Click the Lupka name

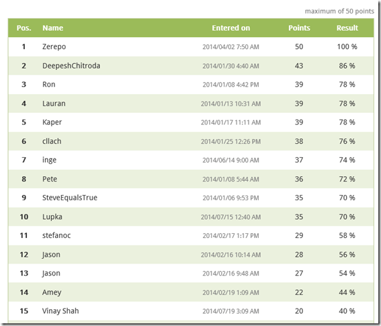coord(52,217)
